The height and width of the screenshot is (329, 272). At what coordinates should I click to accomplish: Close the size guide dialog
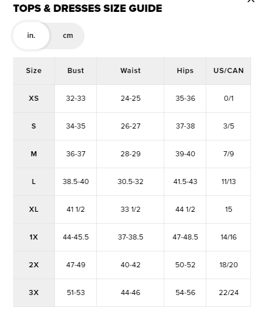point(251,1)
